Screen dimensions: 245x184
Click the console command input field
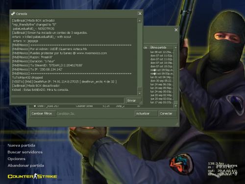(x=68, y=101)
